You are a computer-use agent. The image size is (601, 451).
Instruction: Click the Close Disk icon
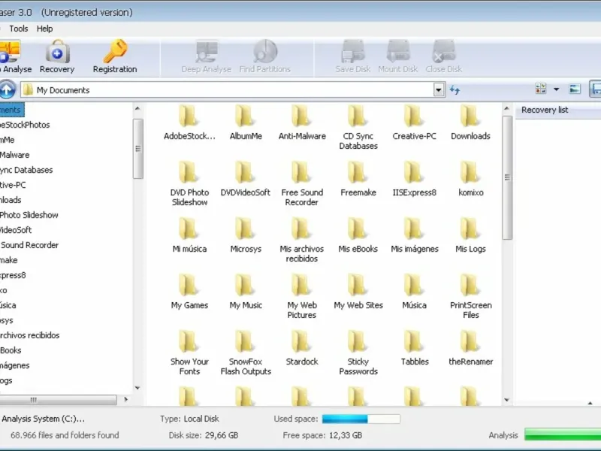(x=443, y=51)
